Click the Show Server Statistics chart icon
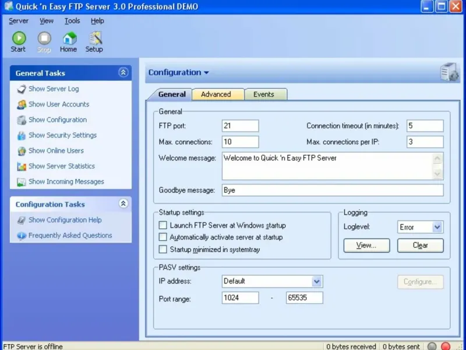This screenshot has height=350, width=466. coord(22,166)
